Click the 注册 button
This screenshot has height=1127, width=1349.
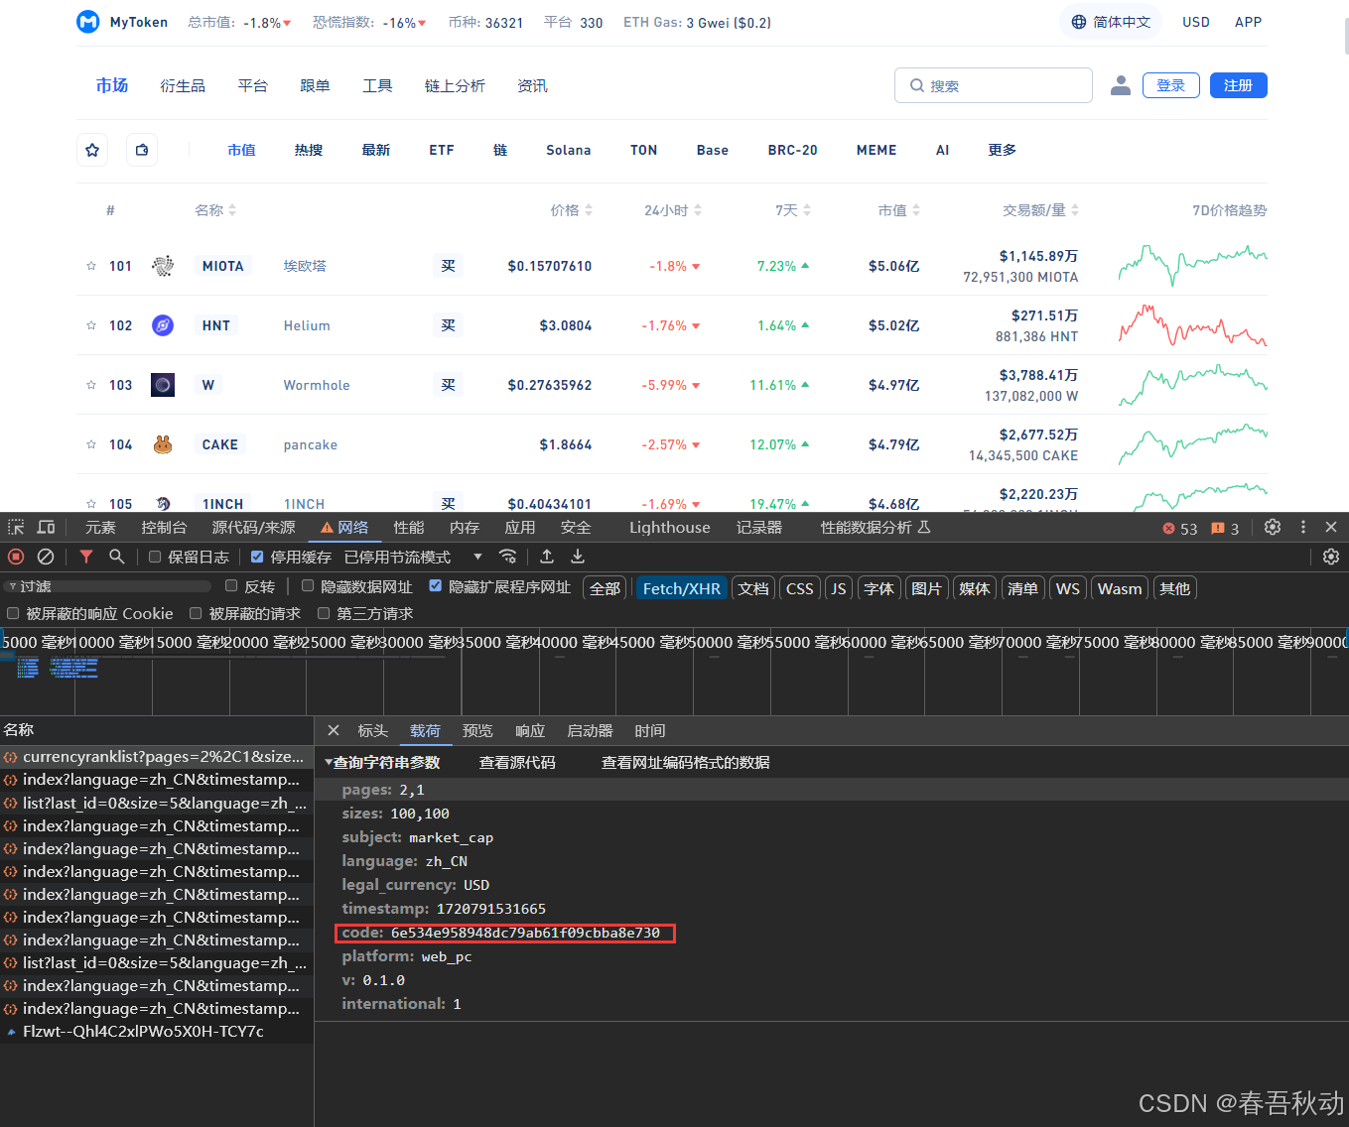pyautogui.click(x=1239, y=85)
